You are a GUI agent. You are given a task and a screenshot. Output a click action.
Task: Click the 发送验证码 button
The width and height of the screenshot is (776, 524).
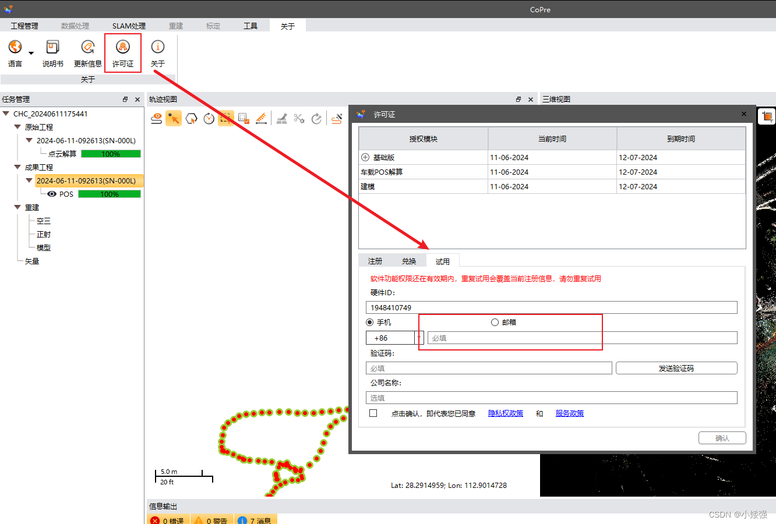(x=676, y=368)
